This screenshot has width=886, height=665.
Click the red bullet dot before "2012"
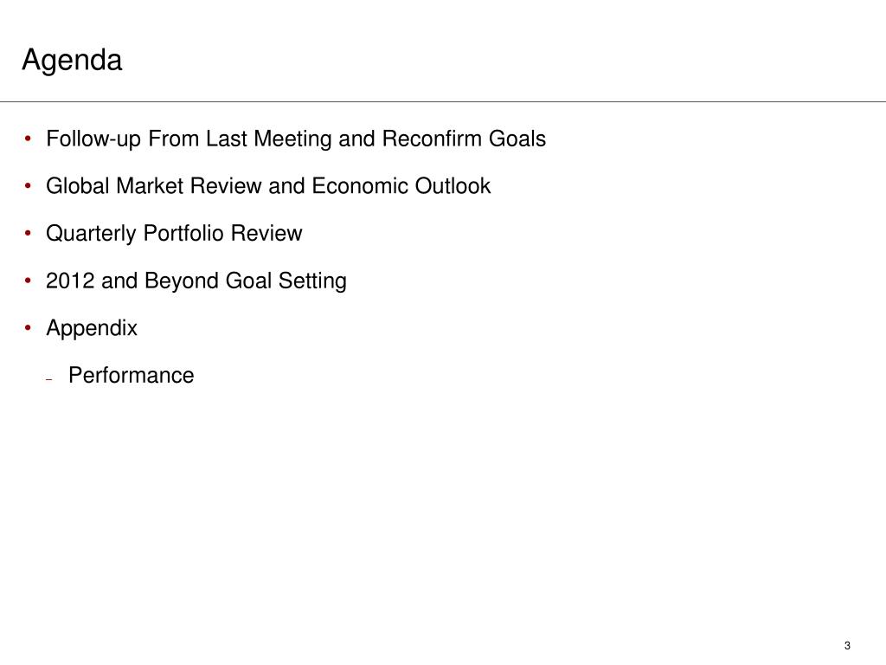point(28,280)
